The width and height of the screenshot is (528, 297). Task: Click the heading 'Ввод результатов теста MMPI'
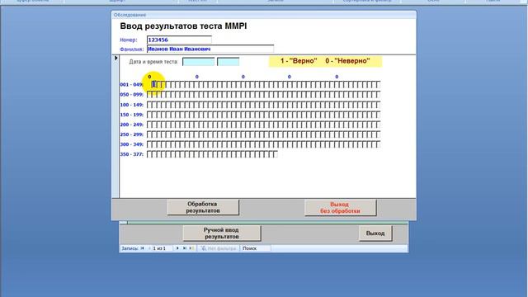(x=183, y=26)
